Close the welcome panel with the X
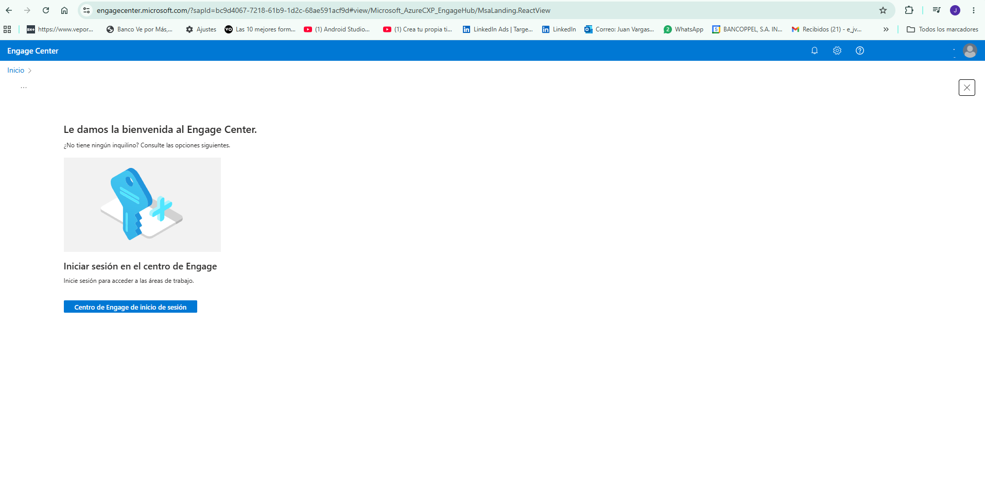Screen dimensions: 985x493 click(967, 88)
